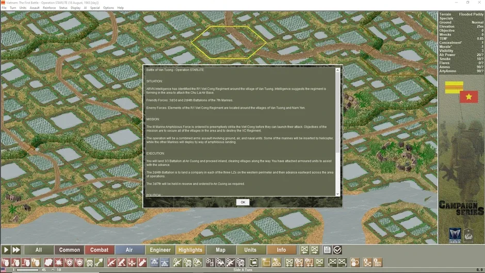Click the padlock with rifle icon
The height and width of the screenshot is (273, 485).
click(177, 263)
